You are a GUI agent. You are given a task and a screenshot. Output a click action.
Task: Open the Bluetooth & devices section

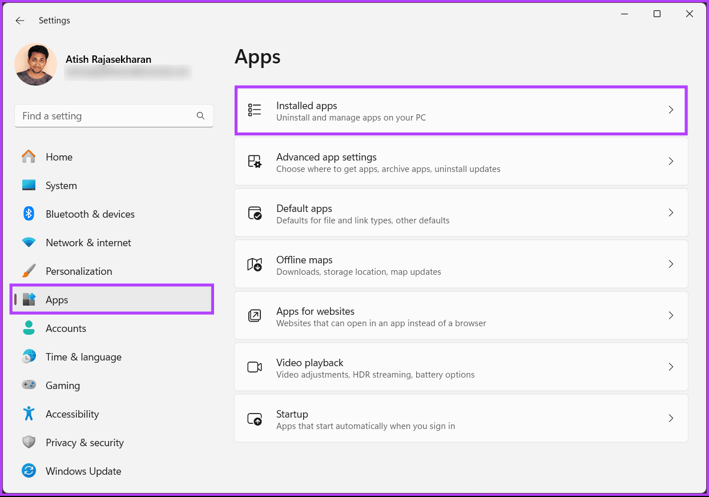[90, 214]
